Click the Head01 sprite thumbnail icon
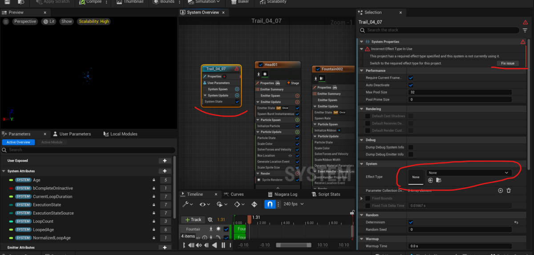 point(265,74)
